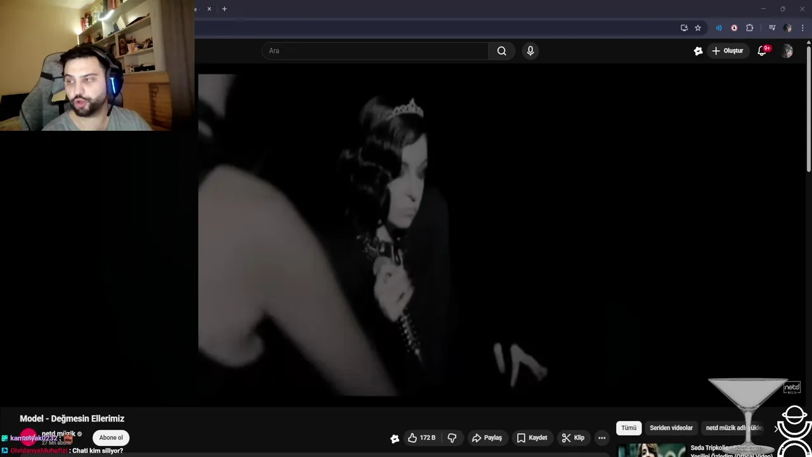The image size is (812, 457).
Task: Select the Seriden videolar chip
Action: [671, 428]
